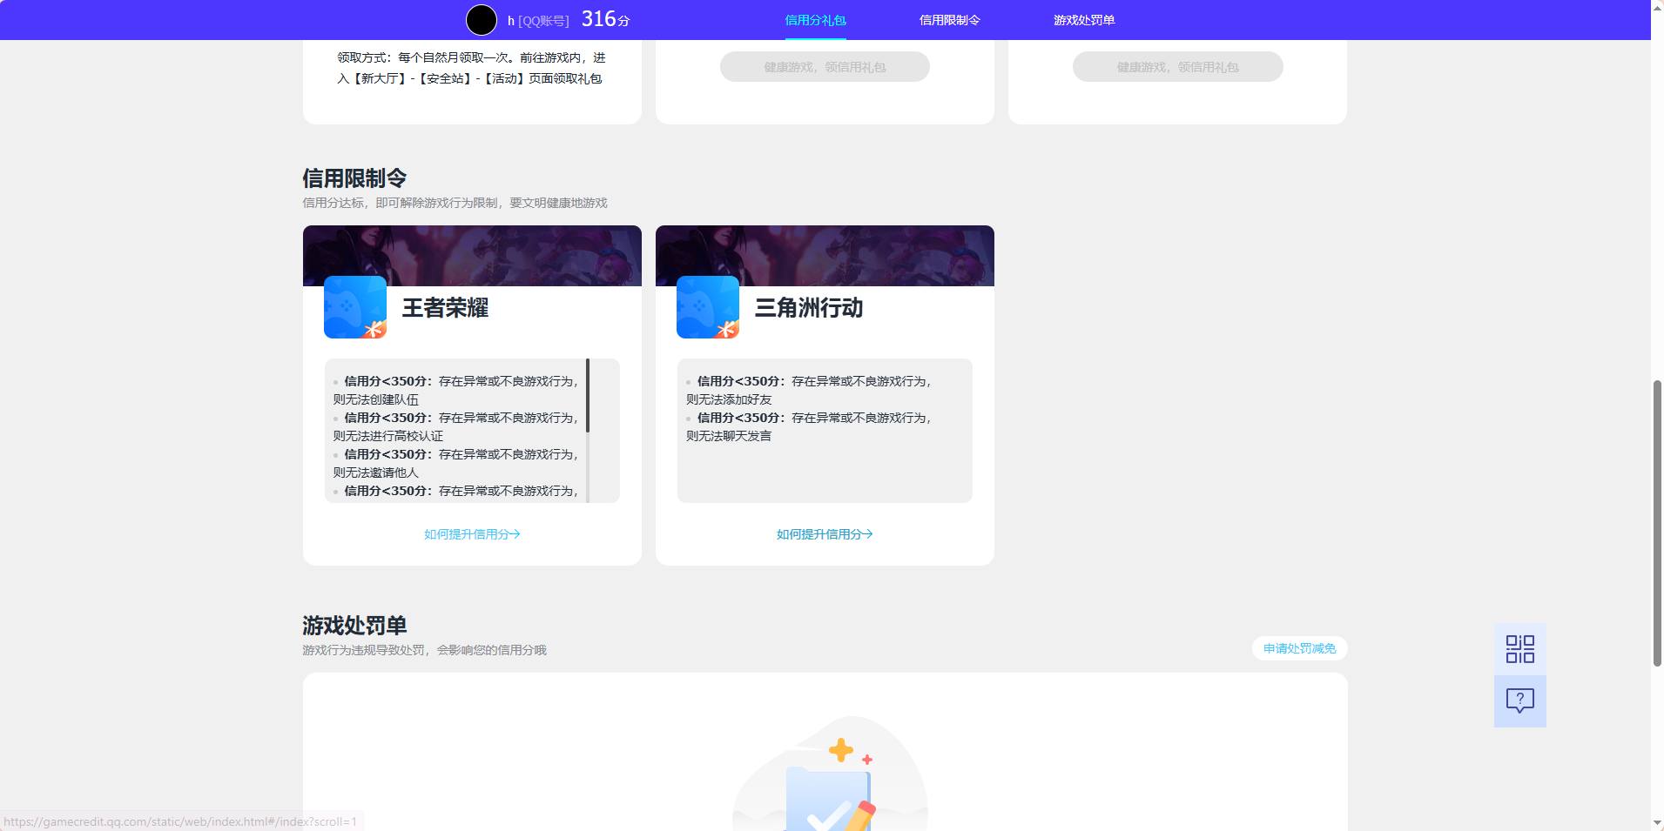Click 如何提升信用分 link under 王者荣耀
Screen dimensions: 1664x831
pyautogui.click(x=472, y=534)
